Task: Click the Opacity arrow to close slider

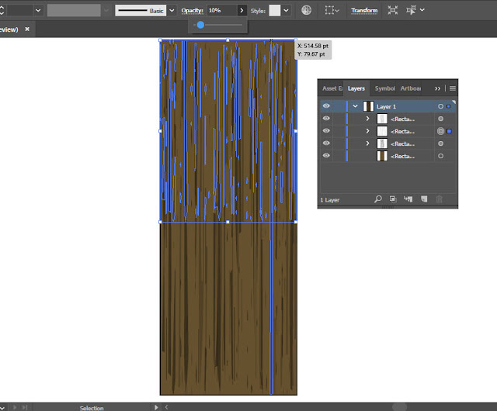Action: pos(242,10)
